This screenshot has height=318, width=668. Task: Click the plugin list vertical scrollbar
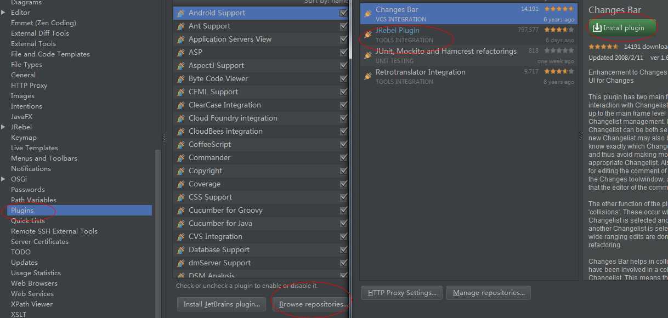coord(350,30)
